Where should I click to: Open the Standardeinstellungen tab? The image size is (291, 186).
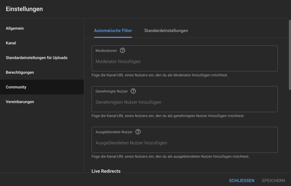click(166, 31)
